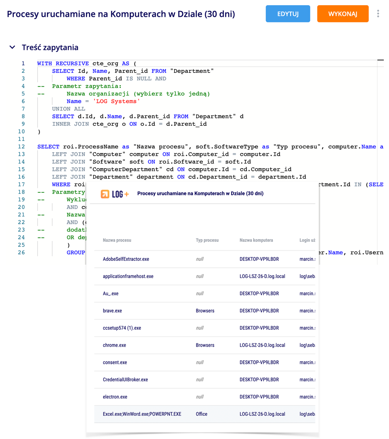
Task: Click the 'LOG Systems' string in code
Action: [116, 101]
